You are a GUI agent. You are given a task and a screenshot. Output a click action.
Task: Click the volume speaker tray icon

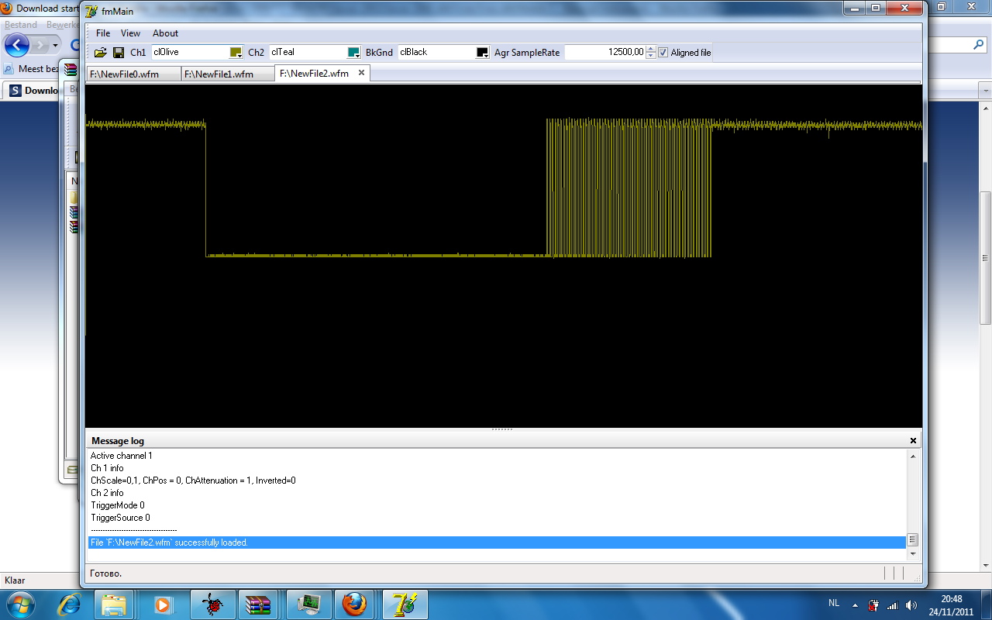(x=911, y=604)
